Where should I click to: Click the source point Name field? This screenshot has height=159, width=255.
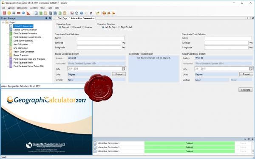(x=101, y=38)
